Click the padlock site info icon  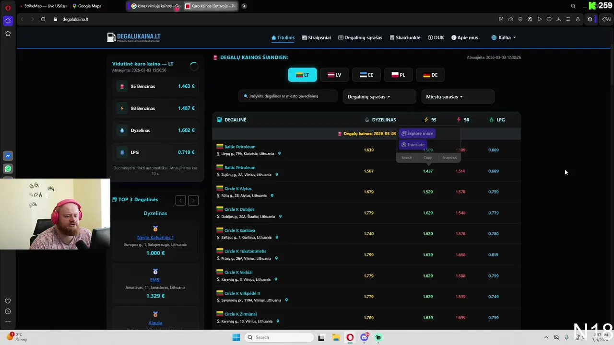pos(55,19)
